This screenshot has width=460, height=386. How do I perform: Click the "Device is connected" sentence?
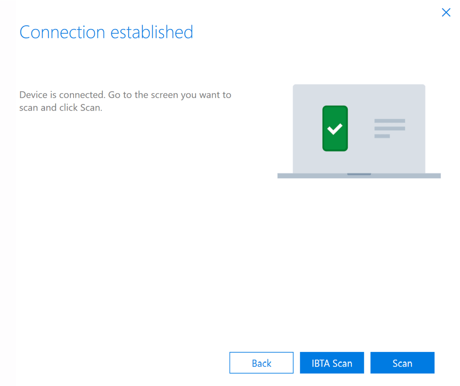point(62,95)
